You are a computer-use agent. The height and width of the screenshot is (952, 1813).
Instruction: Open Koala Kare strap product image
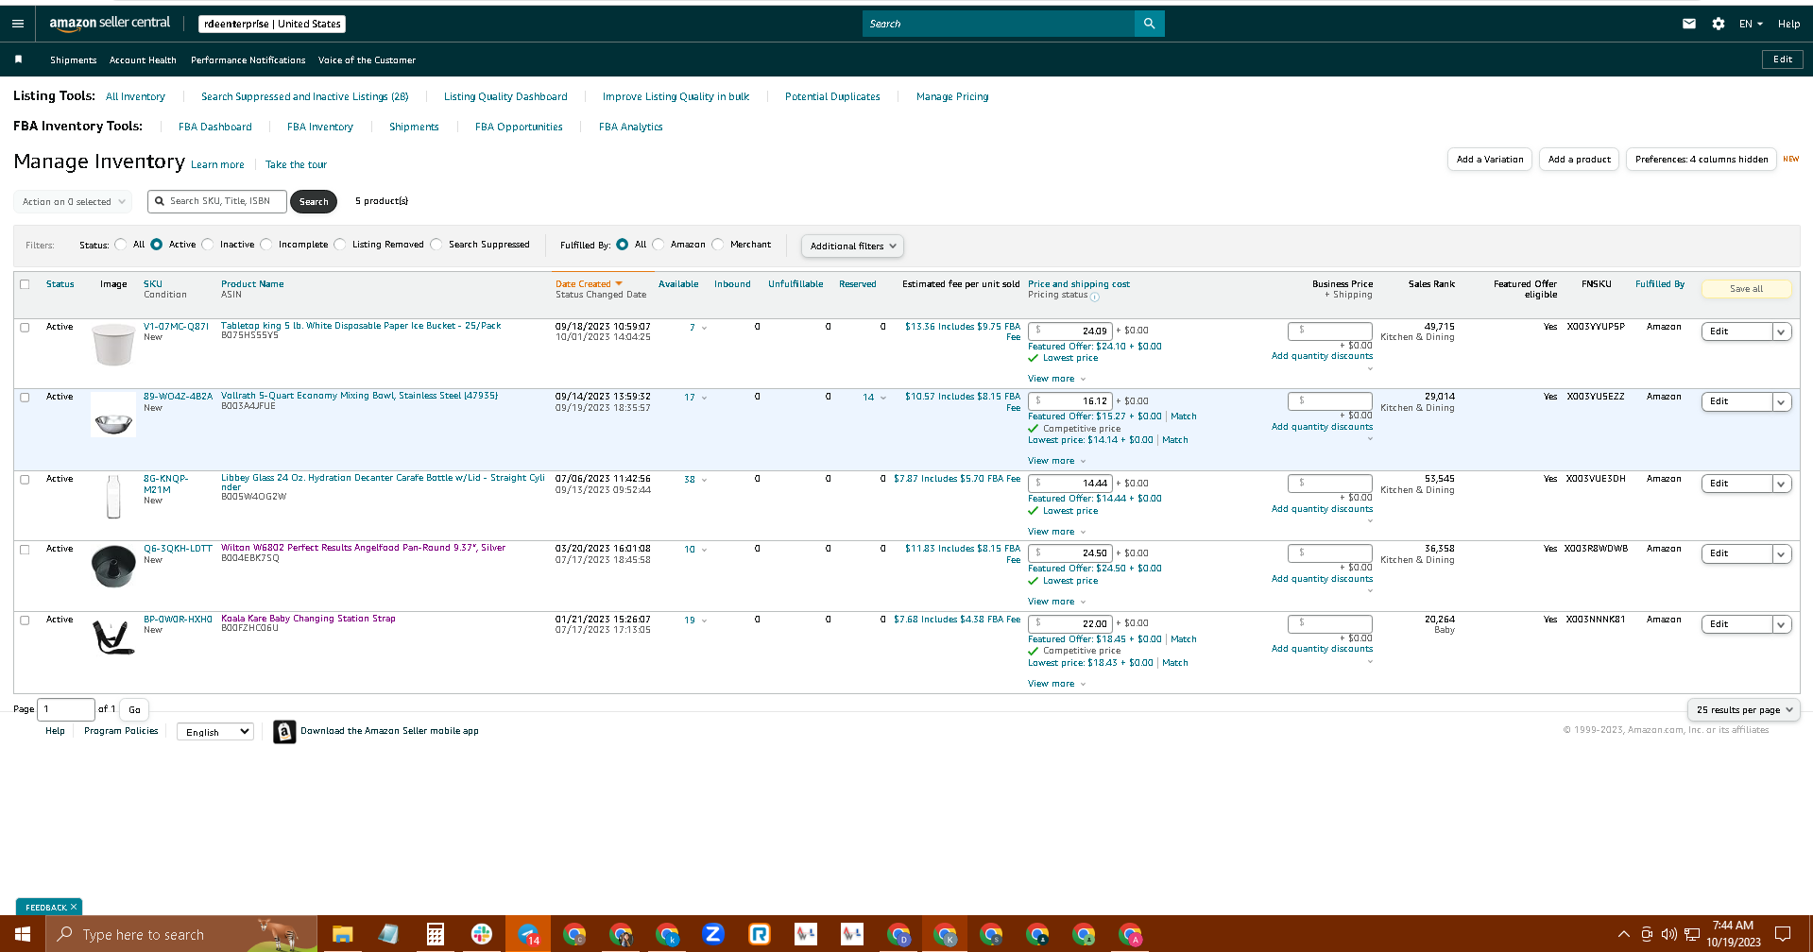point(113,637)
